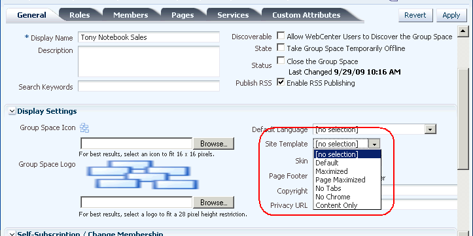The width and height of the screenshot is (473, 236).
Task: Tick the Close the Group Space checkbox
Action: click(x=281, y=61)
